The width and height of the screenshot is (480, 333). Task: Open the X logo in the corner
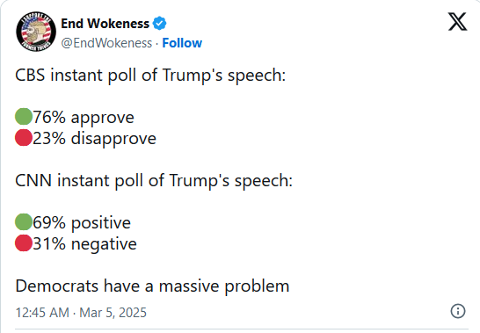457,21
